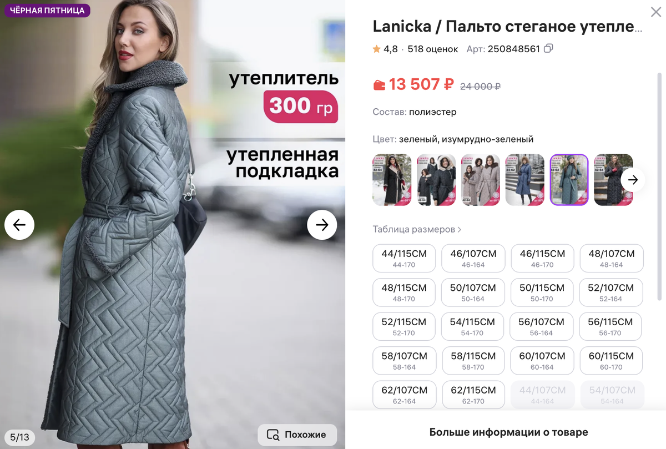The height and width of the screenshot is (449, 666).
Task: Select the blue coat color thumbnail
Action: [525, 180]
